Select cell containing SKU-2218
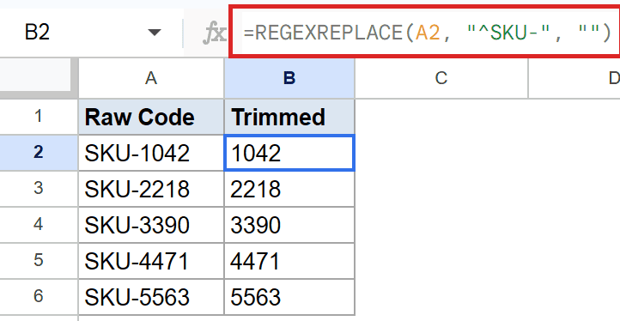The height and width of the screenshot is (321, 620). (151, 189)
